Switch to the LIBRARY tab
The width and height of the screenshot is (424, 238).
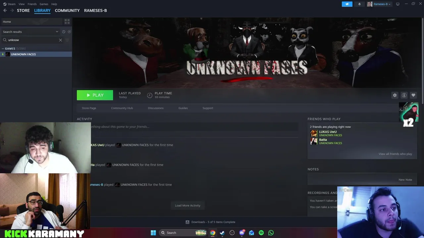(x=42, y=11)
